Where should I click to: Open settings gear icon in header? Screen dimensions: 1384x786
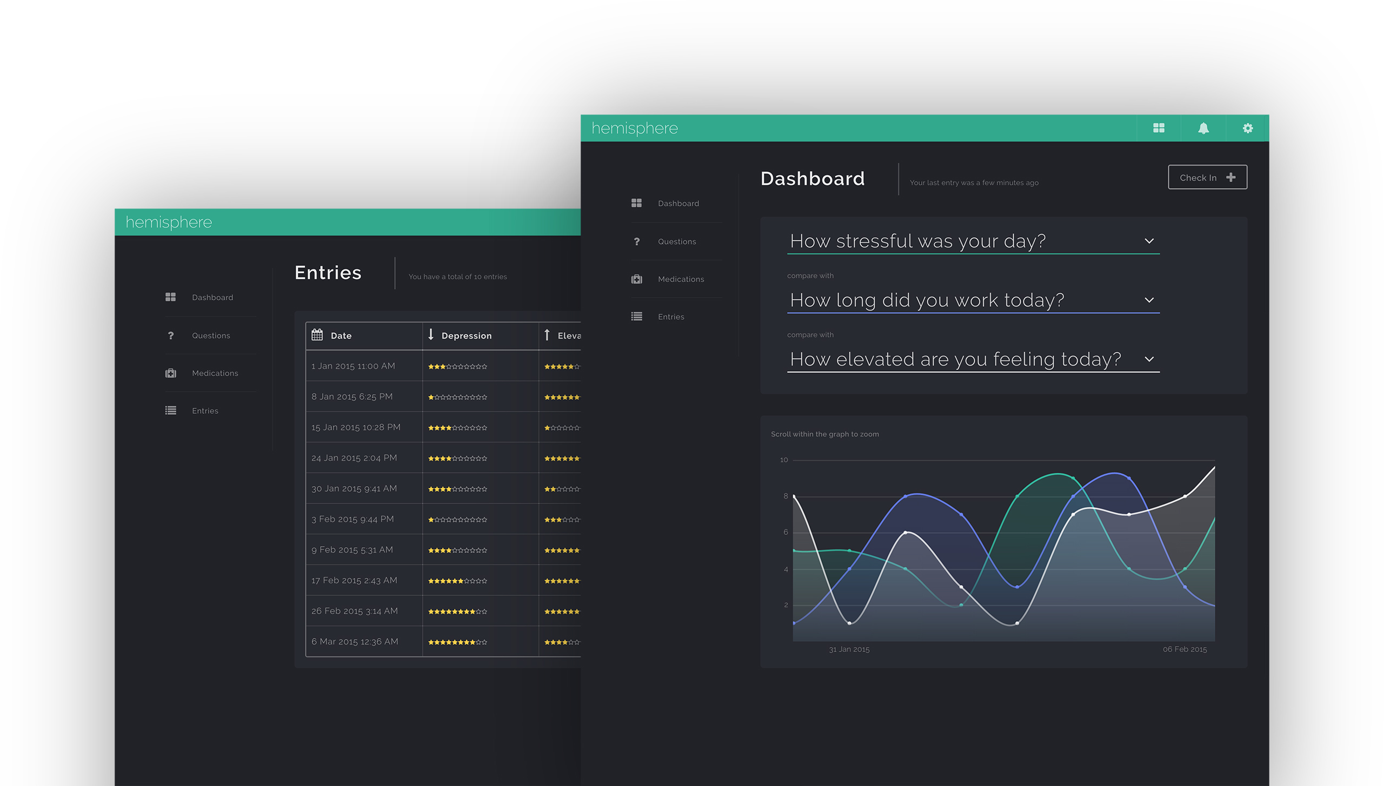click(1247, 128)
